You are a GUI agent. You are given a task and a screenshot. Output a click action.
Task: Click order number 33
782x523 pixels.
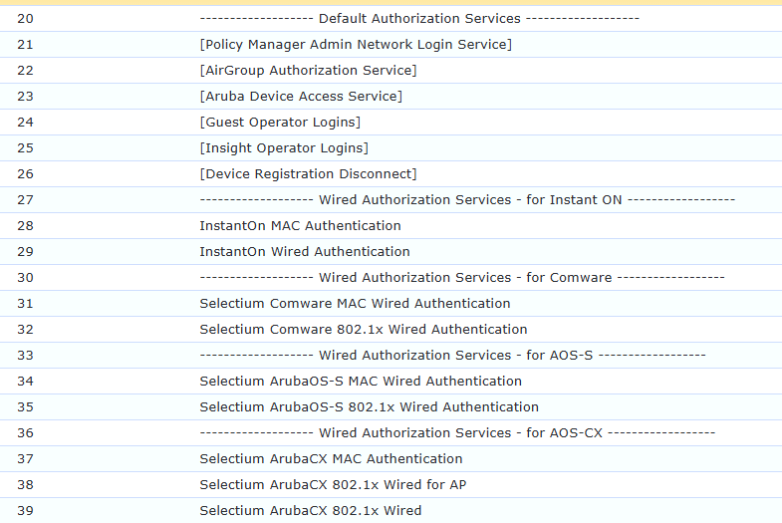pos(25,356)
